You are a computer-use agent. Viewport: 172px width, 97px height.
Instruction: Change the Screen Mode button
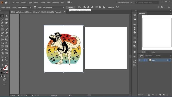4,80
